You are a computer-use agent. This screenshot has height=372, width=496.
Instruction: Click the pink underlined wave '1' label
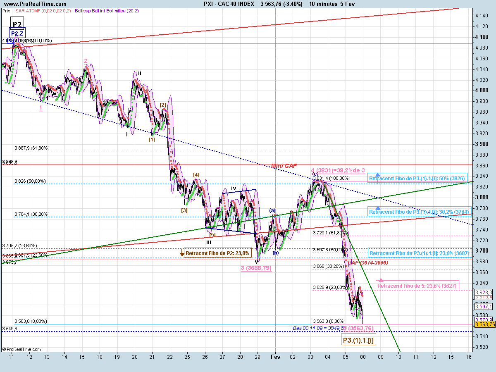tap(41, 107)
